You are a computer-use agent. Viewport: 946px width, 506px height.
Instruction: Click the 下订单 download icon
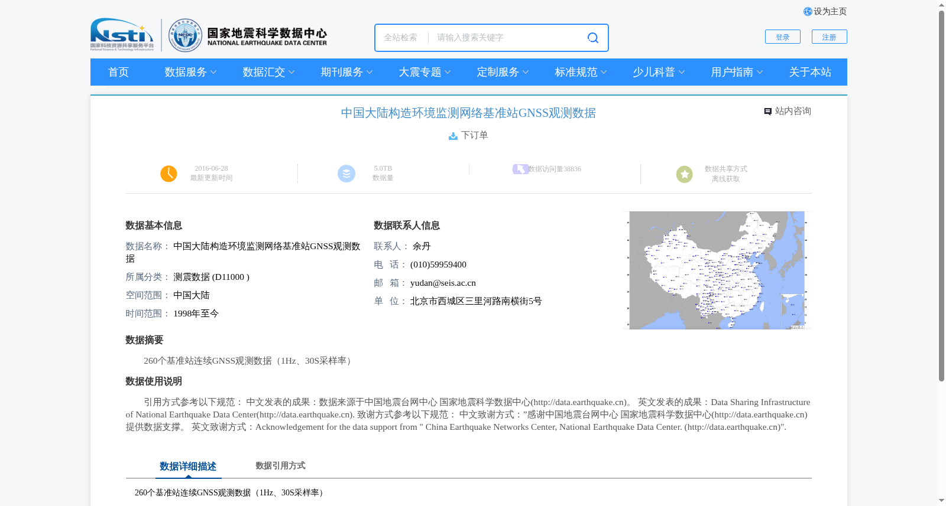pyautogui.click(x=453, y=136)
